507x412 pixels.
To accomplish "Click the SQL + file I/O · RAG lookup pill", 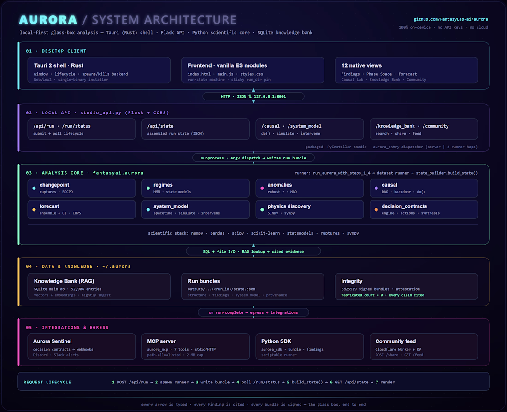I will click(x=253, y=251).
